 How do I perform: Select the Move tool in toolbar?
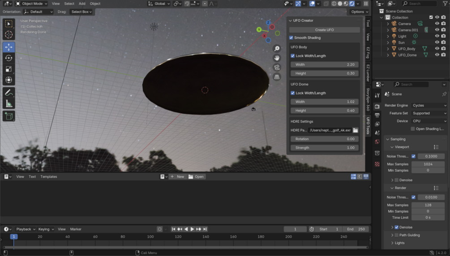tap(9, 47)
